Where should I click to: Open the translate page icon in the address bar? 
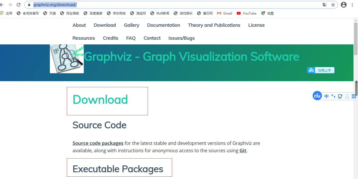(325, 5)
